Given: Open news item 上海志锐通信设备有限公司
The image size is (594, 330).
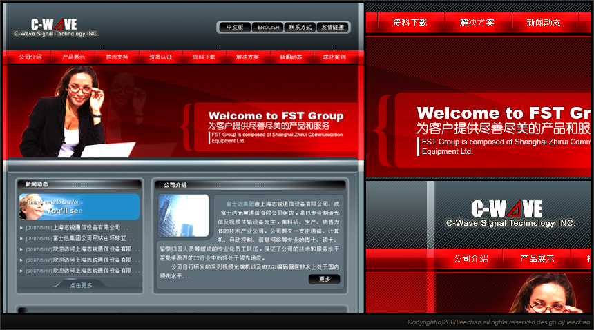Looking at the screenshot, I should [90, 227].
